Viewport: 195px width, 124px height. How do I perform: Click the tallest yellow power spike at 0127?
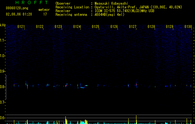point(136,120)
